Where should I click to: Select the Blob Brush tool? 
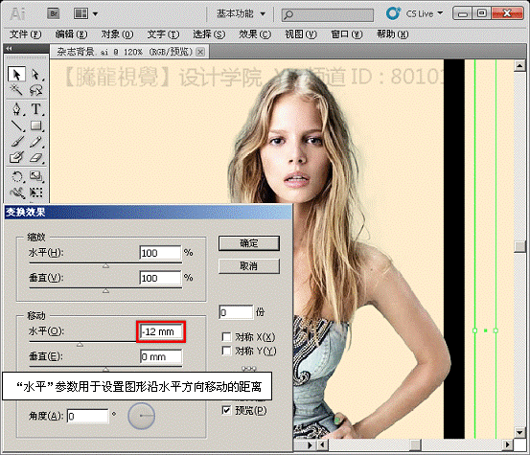point(16,157)
